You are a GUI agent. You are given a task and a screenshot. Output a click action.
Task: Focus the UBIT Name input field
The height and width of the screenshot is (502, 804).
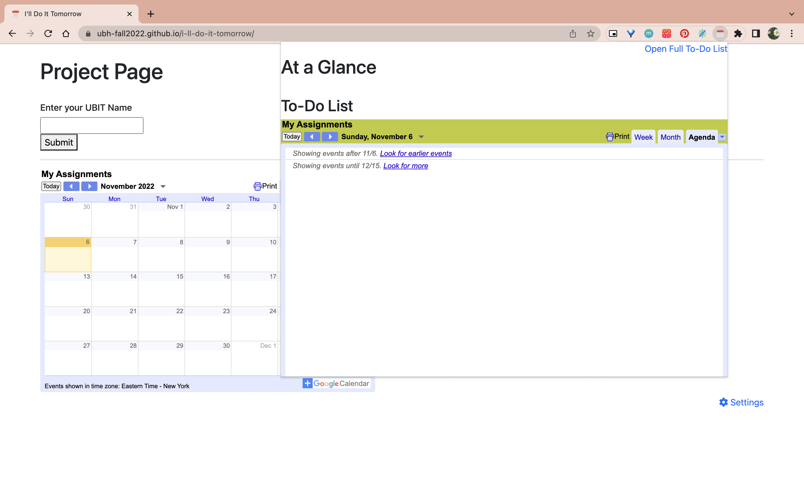click(x=92, y=126)
